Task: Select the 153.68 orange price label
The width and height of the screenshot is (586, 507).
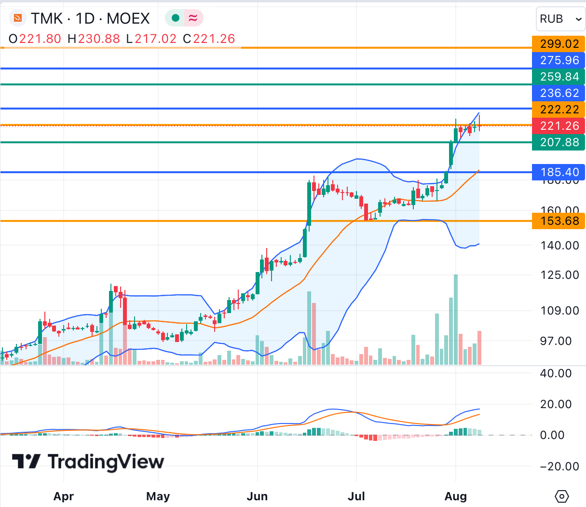Action: [x=559, y=221]
